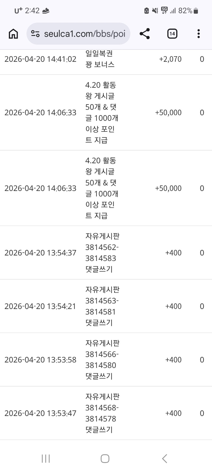
Task: Open the 자유게시판 3814568-3814578 comment entry
Action: (102, 413)
